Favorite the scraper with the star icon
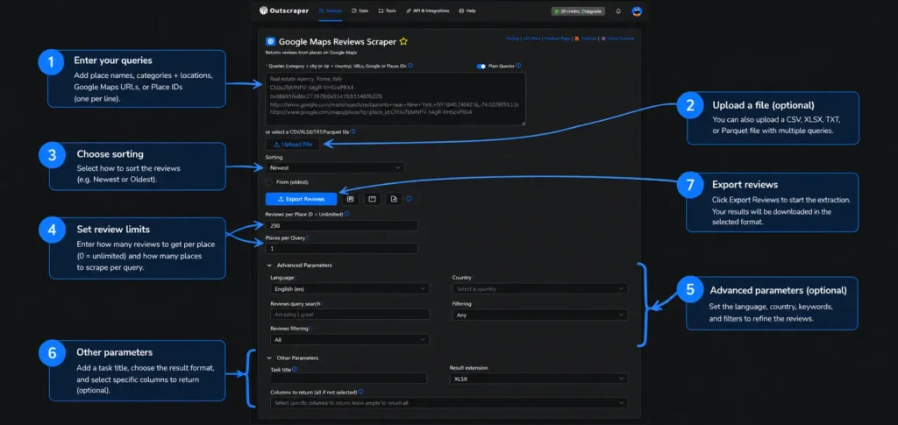The width and height of the screenshot is (898, 425). pos(403,41)
